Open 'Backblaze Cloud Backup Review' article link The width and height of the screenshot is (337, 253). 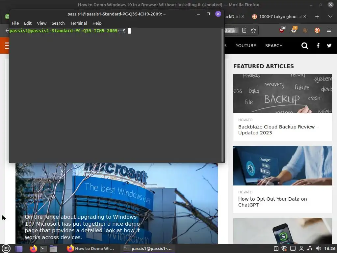[278, 130]
